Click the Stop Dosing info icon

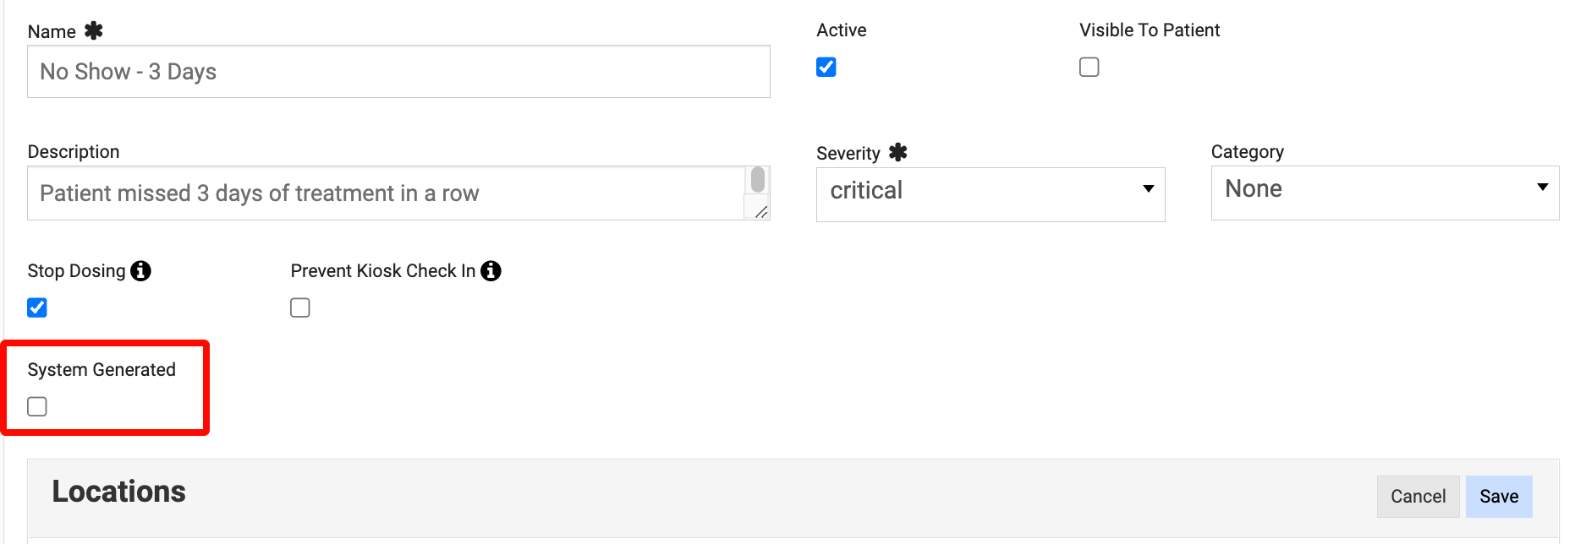click(141, 271)
